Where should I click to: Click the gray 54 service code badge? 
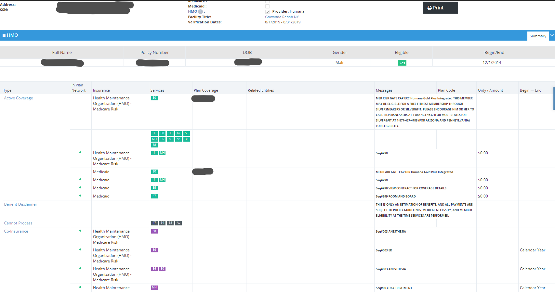(162, 223)
